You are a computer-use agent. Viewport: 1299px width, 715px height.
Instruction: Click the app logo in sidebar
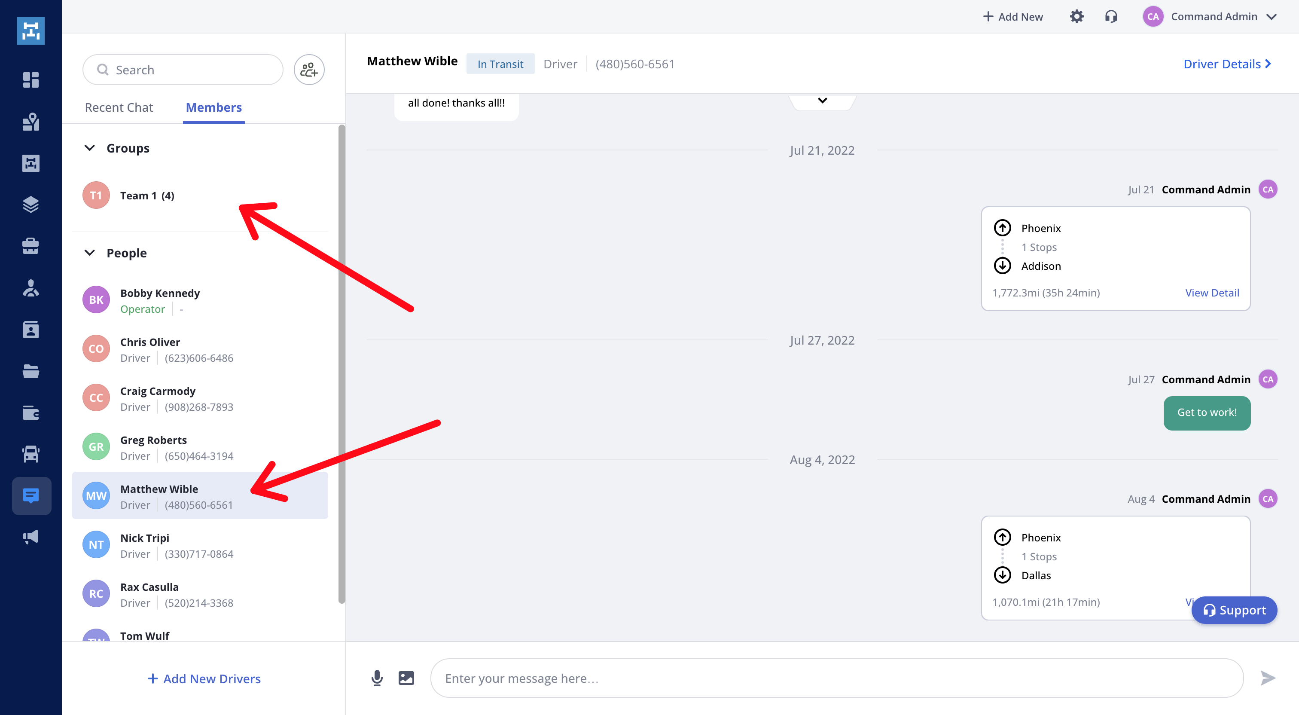pos(31,31)
